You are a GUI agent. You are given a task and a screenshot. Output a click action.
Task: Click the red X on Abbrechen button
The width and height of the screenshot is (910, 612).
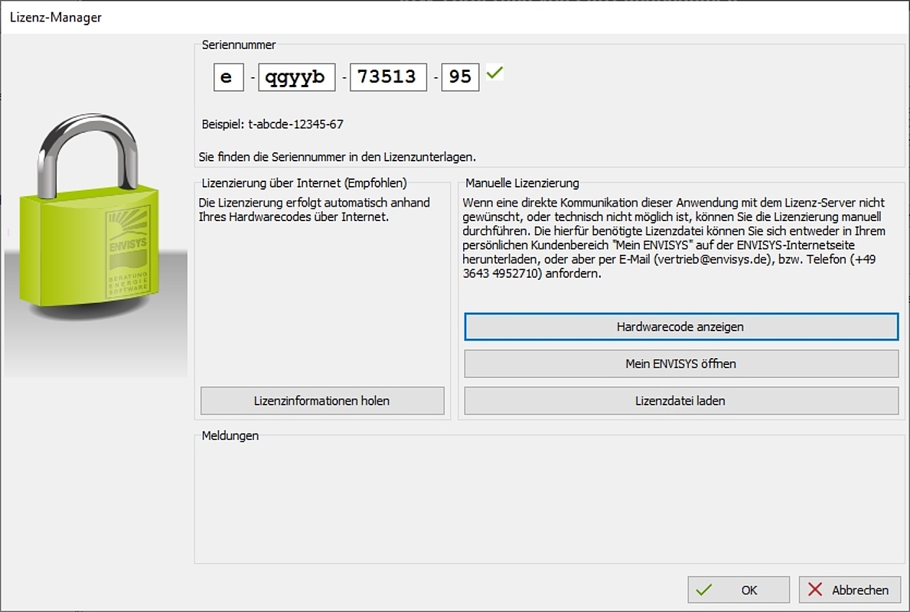815,589
